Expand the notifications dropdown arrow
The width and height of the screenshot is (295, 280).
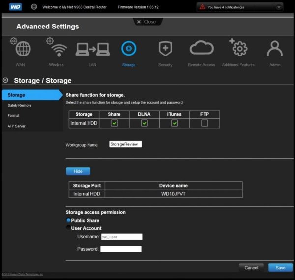(279, 7)
